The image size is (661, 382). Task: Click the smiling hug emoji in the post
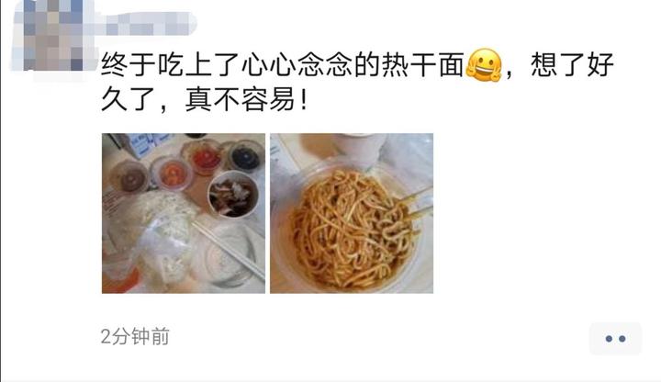[x=484, y=65]
